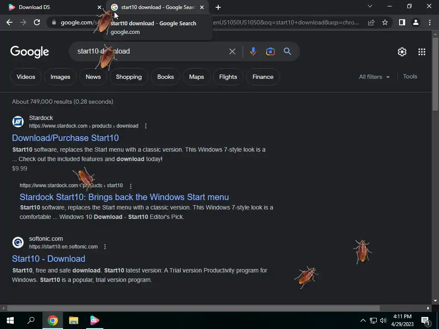The height and width of the screenshot is (329, 439).
Task: Open the Chrome profile menu
Action: tap(416, 22)
